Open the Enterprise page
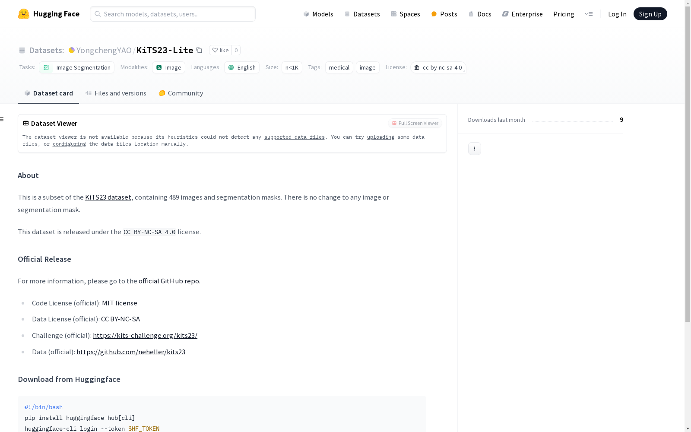The width and height of the screenshot is (691, 432). (522, 14)
